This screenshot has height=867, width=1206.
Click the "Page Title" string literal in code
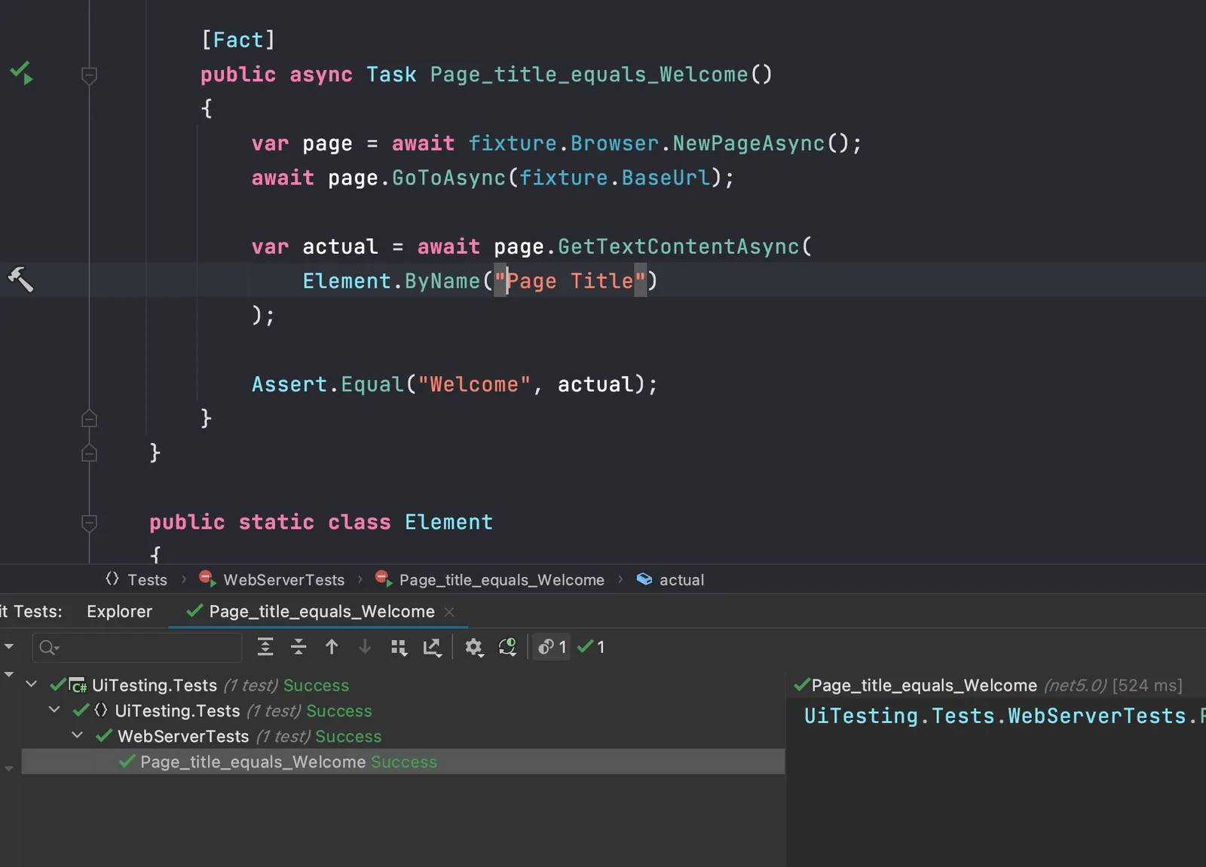571,281
